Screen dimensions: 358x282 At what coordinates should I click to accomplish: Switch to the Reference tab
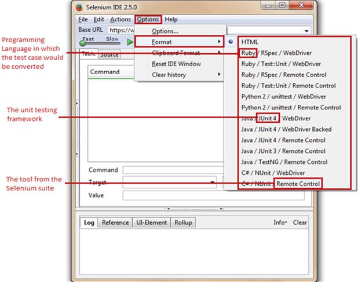pyautogui.click(x=115, y=222)
